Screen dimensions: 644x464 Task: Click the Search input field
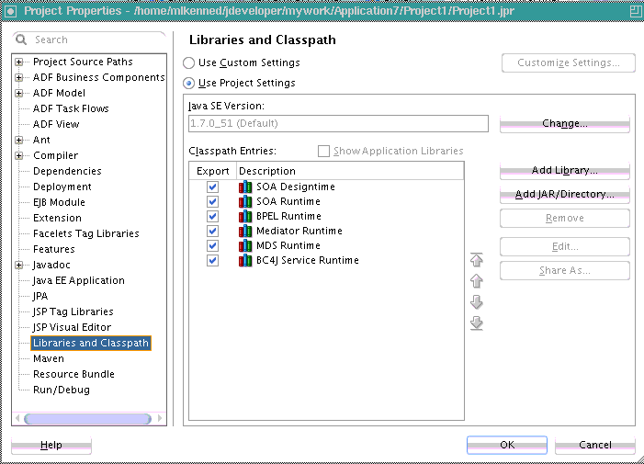coord(90,40)
